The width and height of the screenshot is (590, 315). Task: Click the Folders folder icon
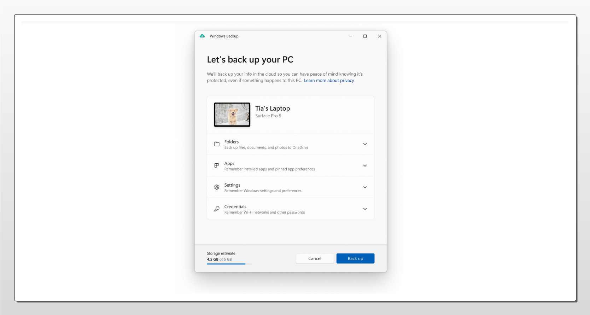[x=217, y=144]
